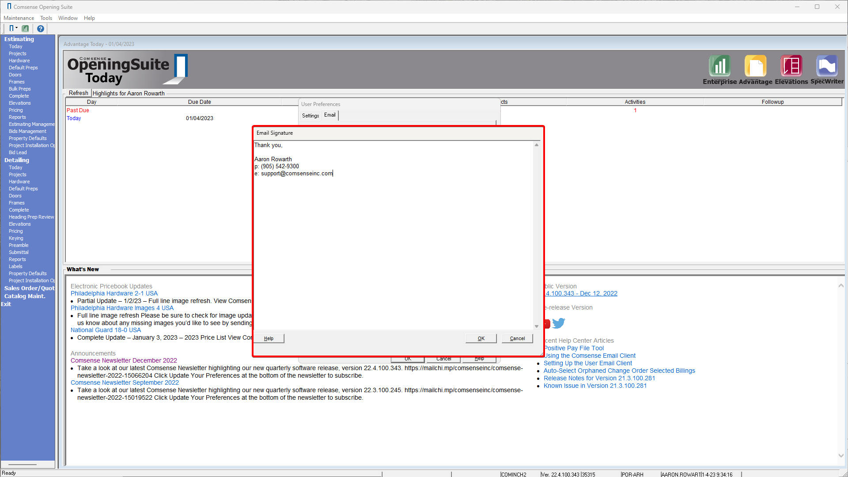Open the Positive Pay File Tool article

(574, 348)
